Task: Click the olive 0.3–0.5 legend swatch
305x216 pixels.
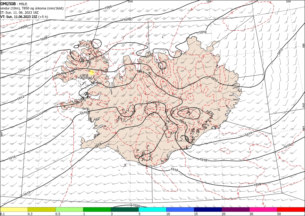Action: click(x=41, y=209)
